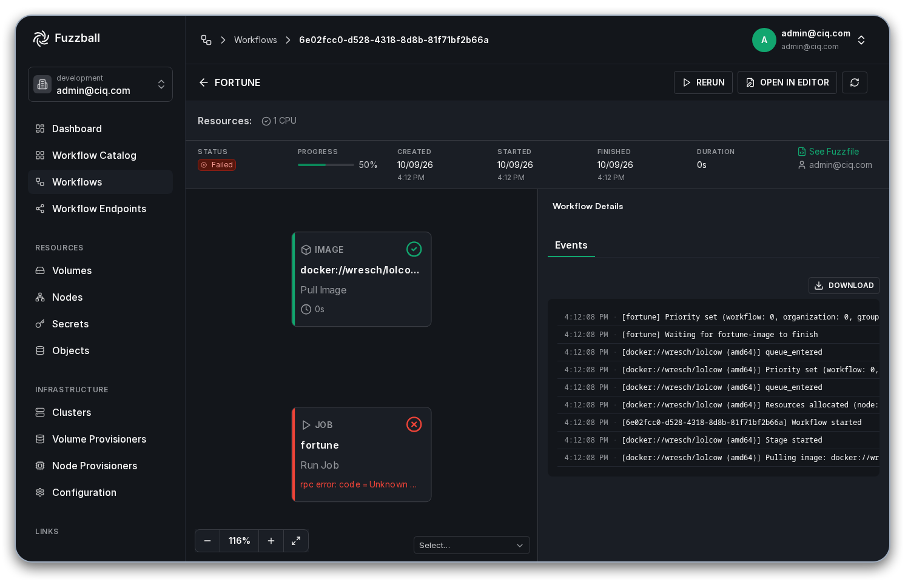Open Objects in the sidebar

pos(100,350)
